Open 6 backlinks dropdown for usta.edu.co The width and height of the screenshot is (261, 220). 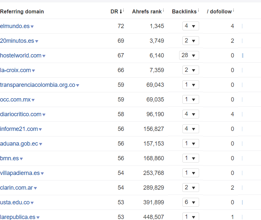coord(191,202)
